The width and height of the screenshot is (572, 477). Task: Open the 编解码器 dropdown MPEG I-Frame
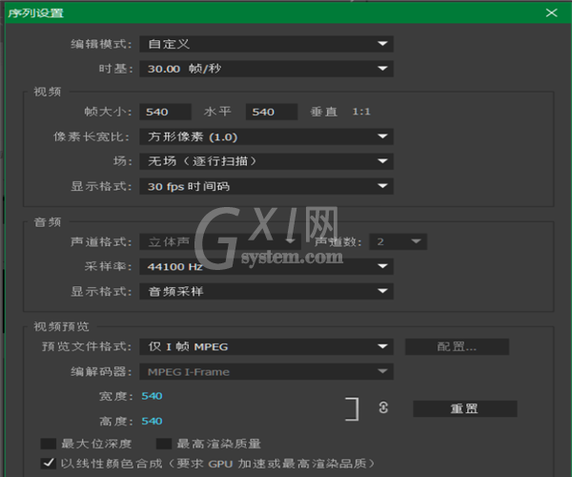[x=266, y=372]
